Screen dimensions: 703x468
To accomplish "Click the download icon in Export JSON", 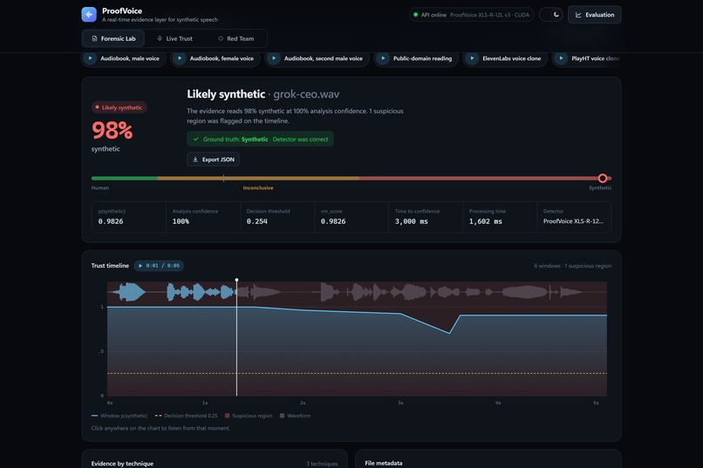I will coord(195,159).
